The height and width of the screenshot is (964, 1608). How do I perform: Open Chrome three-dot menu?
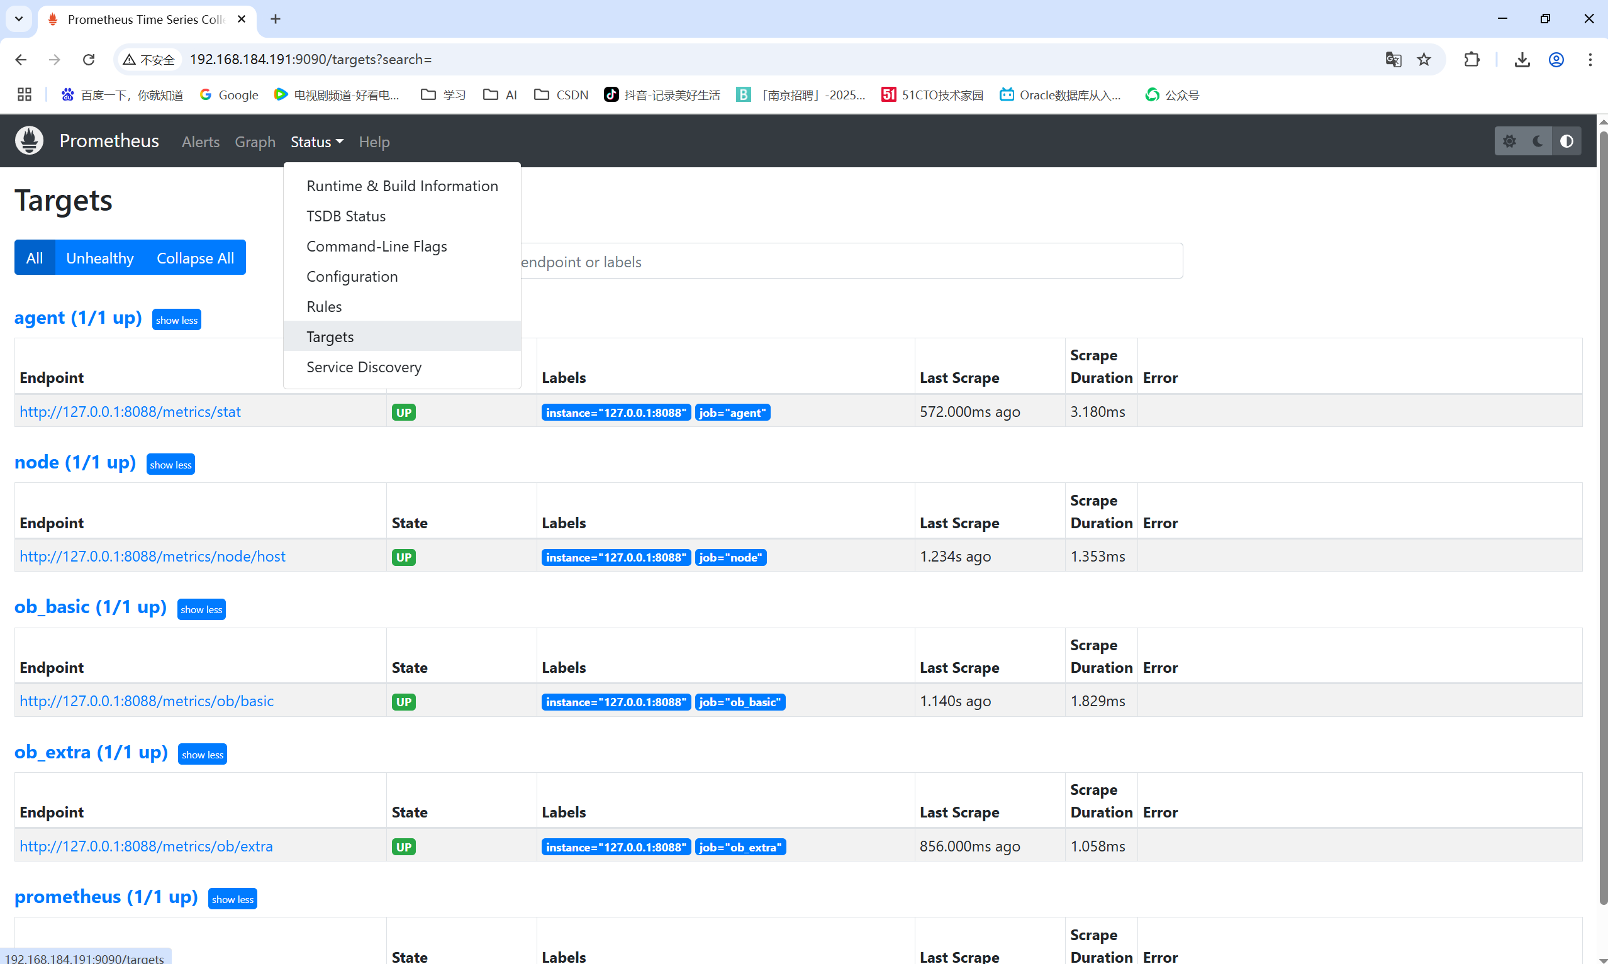coord(1590,60)
